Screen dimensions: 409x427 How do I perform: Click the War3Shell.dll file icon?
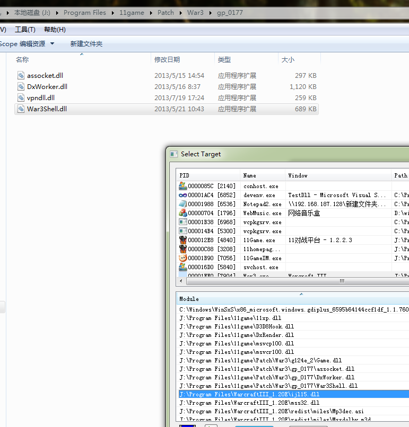pyautogui.click(x=21, y=109)
